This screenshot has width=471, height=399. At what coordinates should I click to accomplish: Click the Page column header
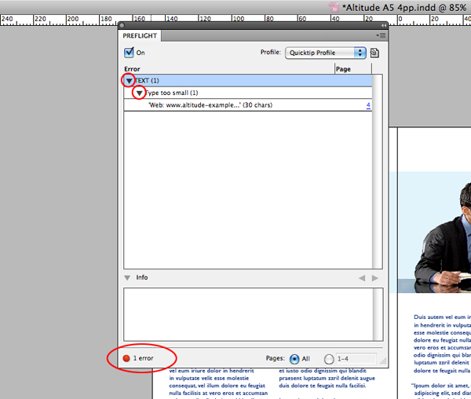(343, 69)
